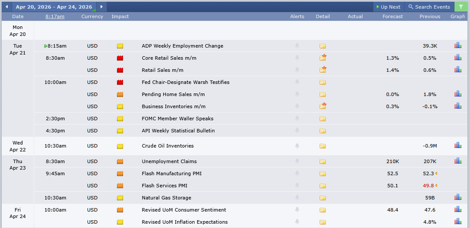Open graph for Unemployment Claims

[458, 161]
